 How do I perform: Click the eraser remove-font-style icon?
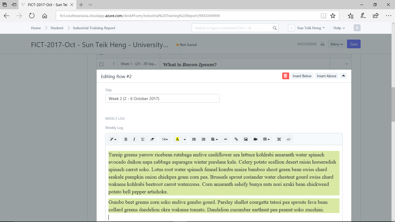(152, 139)
